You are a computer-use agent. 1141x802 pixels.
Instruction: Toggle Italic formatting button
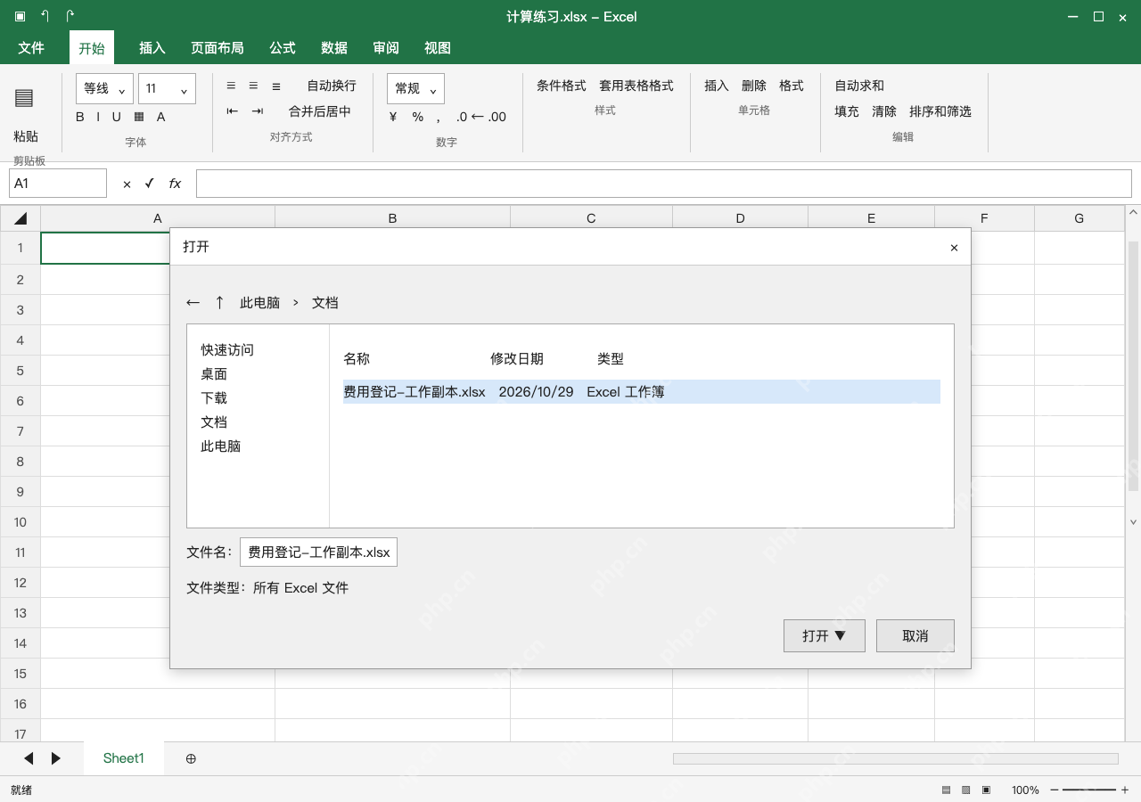click(98, 117)
